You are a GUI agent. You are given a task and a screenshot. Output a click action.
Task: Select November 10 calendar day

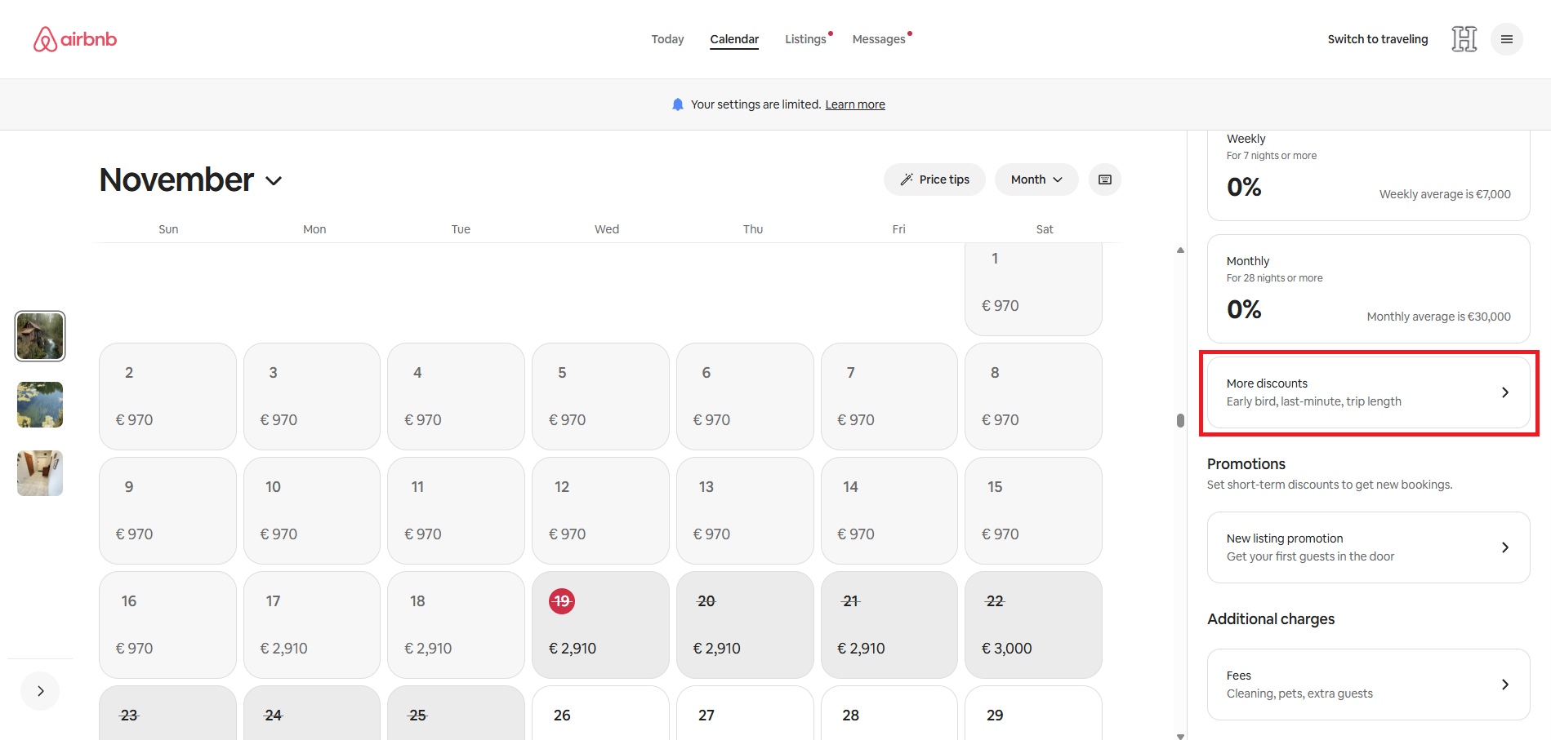pos(312,511)
